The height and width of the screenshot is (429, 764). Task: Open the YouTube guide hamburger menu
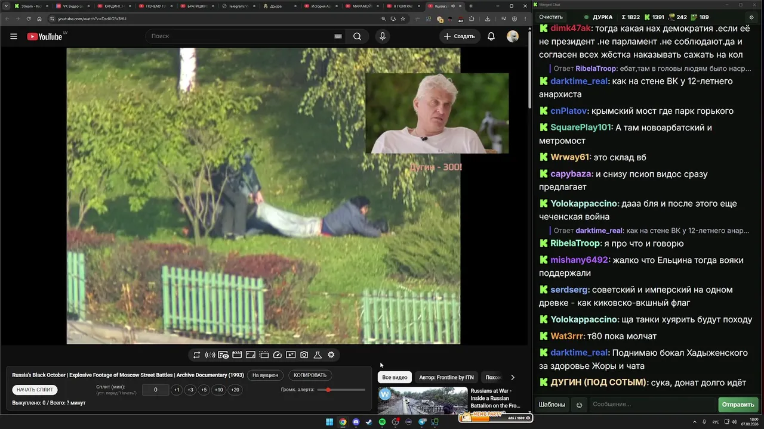click(14, 36)
